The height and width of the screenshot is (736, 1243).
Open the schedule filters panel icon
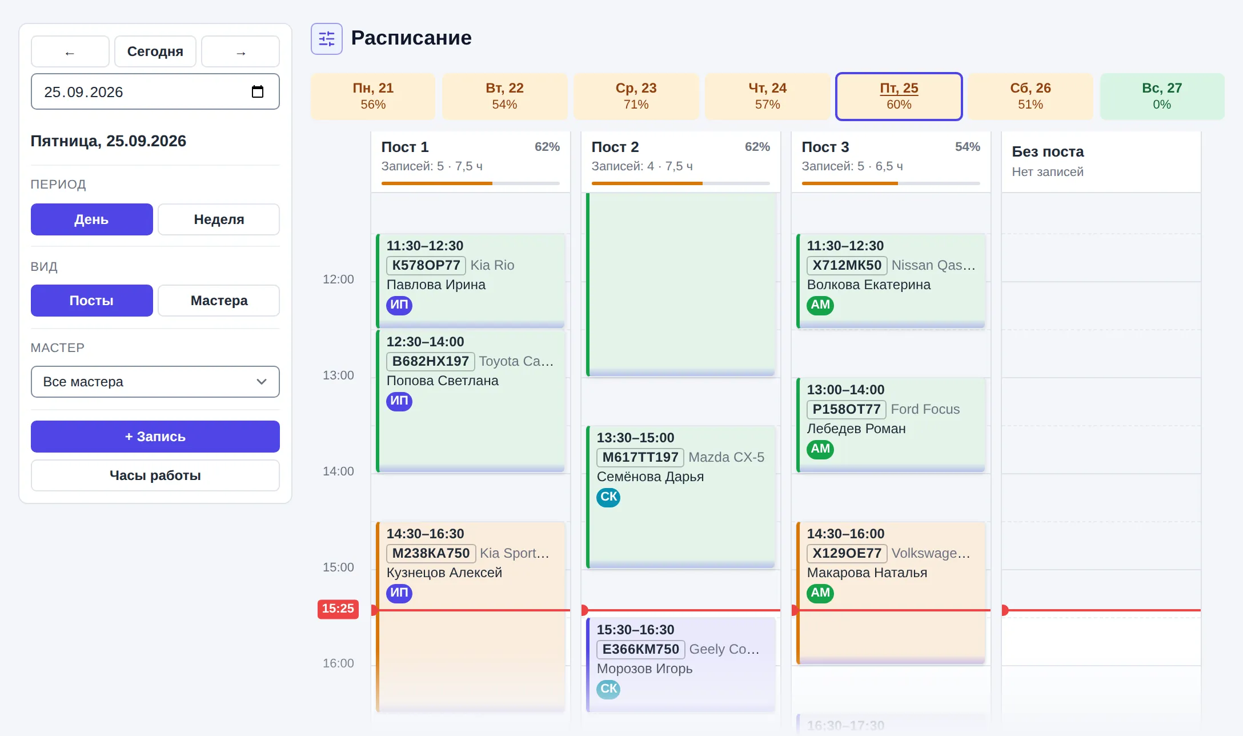326,39
